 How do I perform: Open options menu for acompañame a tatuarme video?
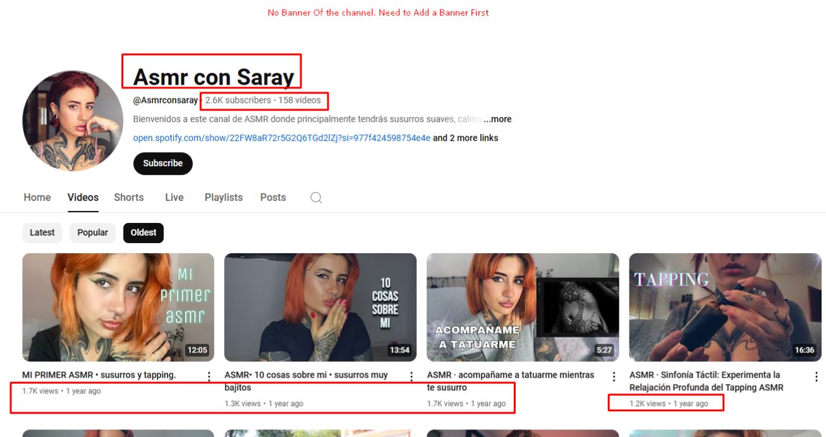[614, 376]
